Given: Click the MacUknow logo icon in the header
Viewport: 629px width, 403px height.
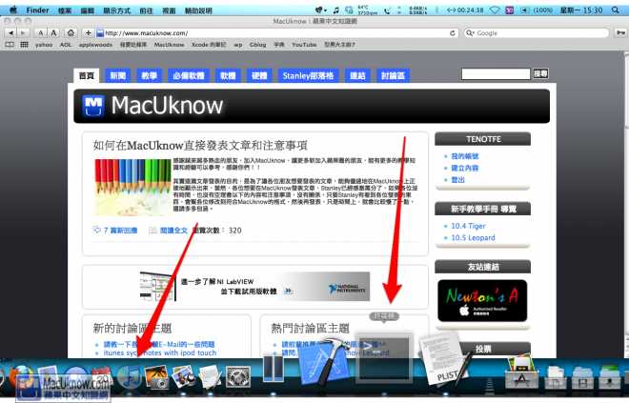Looking at the screenshot, I should 93,106.
